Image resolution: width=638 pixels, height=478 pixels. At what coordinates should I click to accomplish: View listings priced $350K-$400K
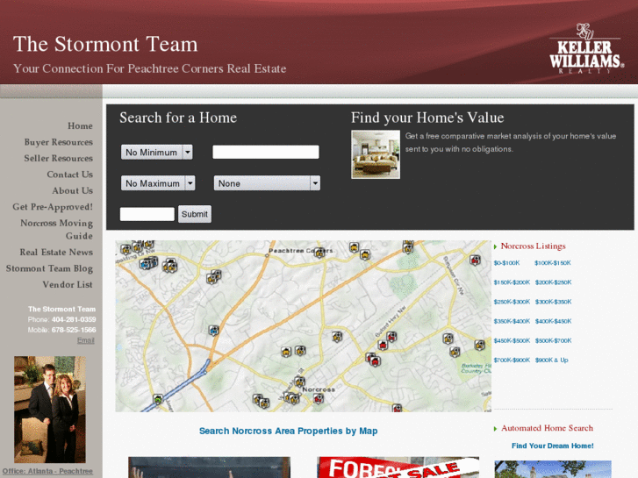pyautogui.click(x=512, y=321)
